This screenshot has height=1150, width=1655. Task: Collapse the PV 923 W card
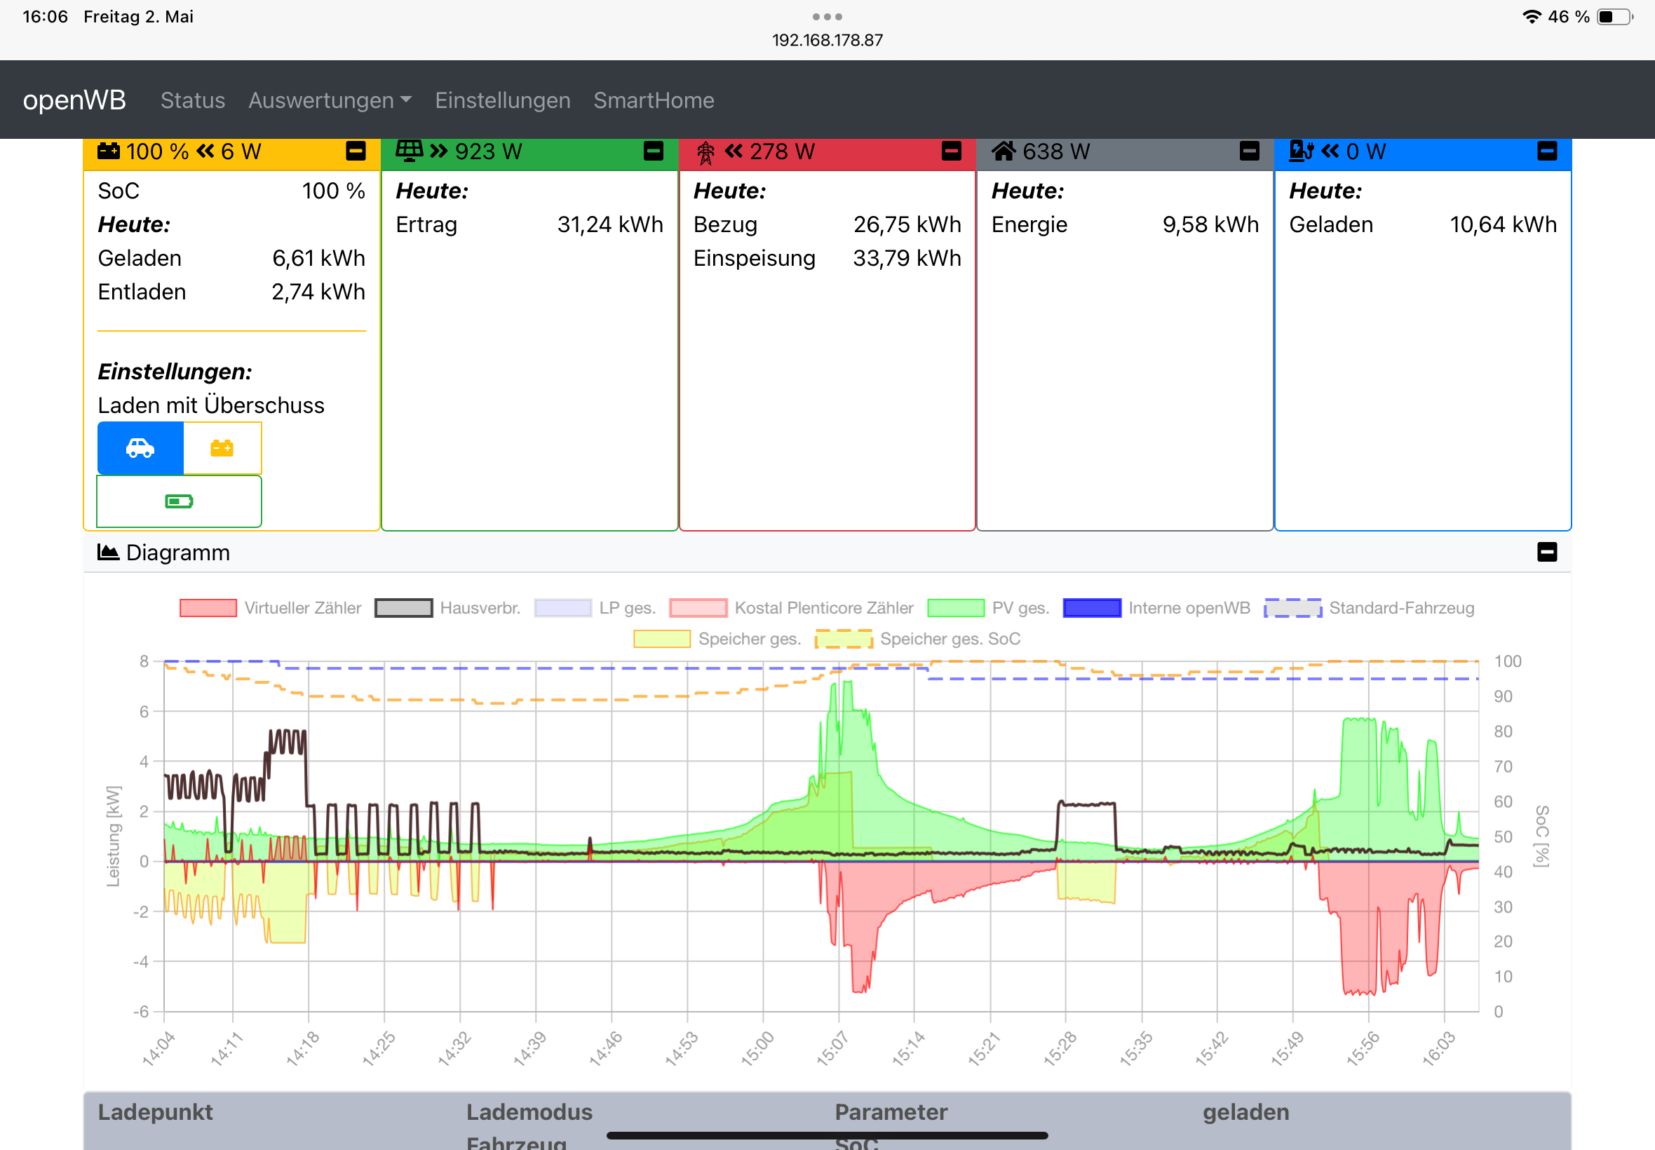(x=653, y=151)
